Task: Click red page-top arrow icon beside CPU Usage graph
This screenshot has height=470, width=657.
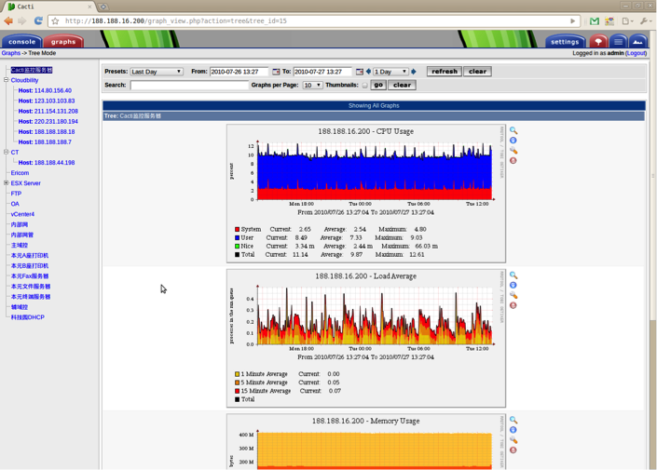Action: point(513,160)
